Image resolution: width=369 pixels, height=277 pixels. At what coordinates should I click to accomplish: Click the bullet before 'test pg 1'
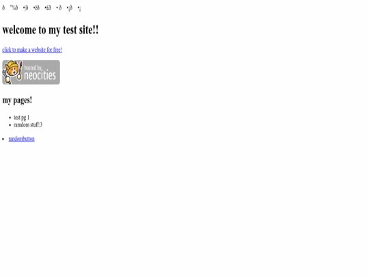[x=10, y=118]
